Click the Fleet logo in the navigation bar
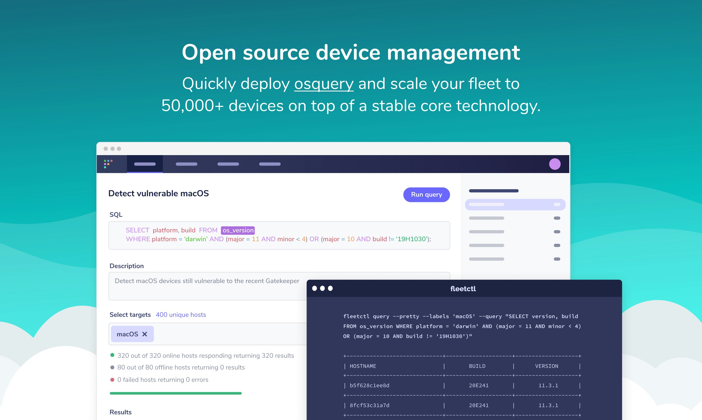 coord(108,164)
